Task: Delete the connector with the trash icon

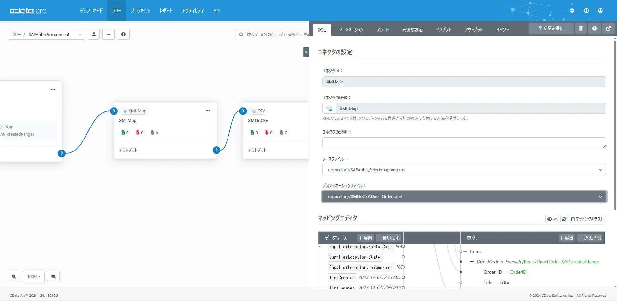Action: (x=581, y=28)
